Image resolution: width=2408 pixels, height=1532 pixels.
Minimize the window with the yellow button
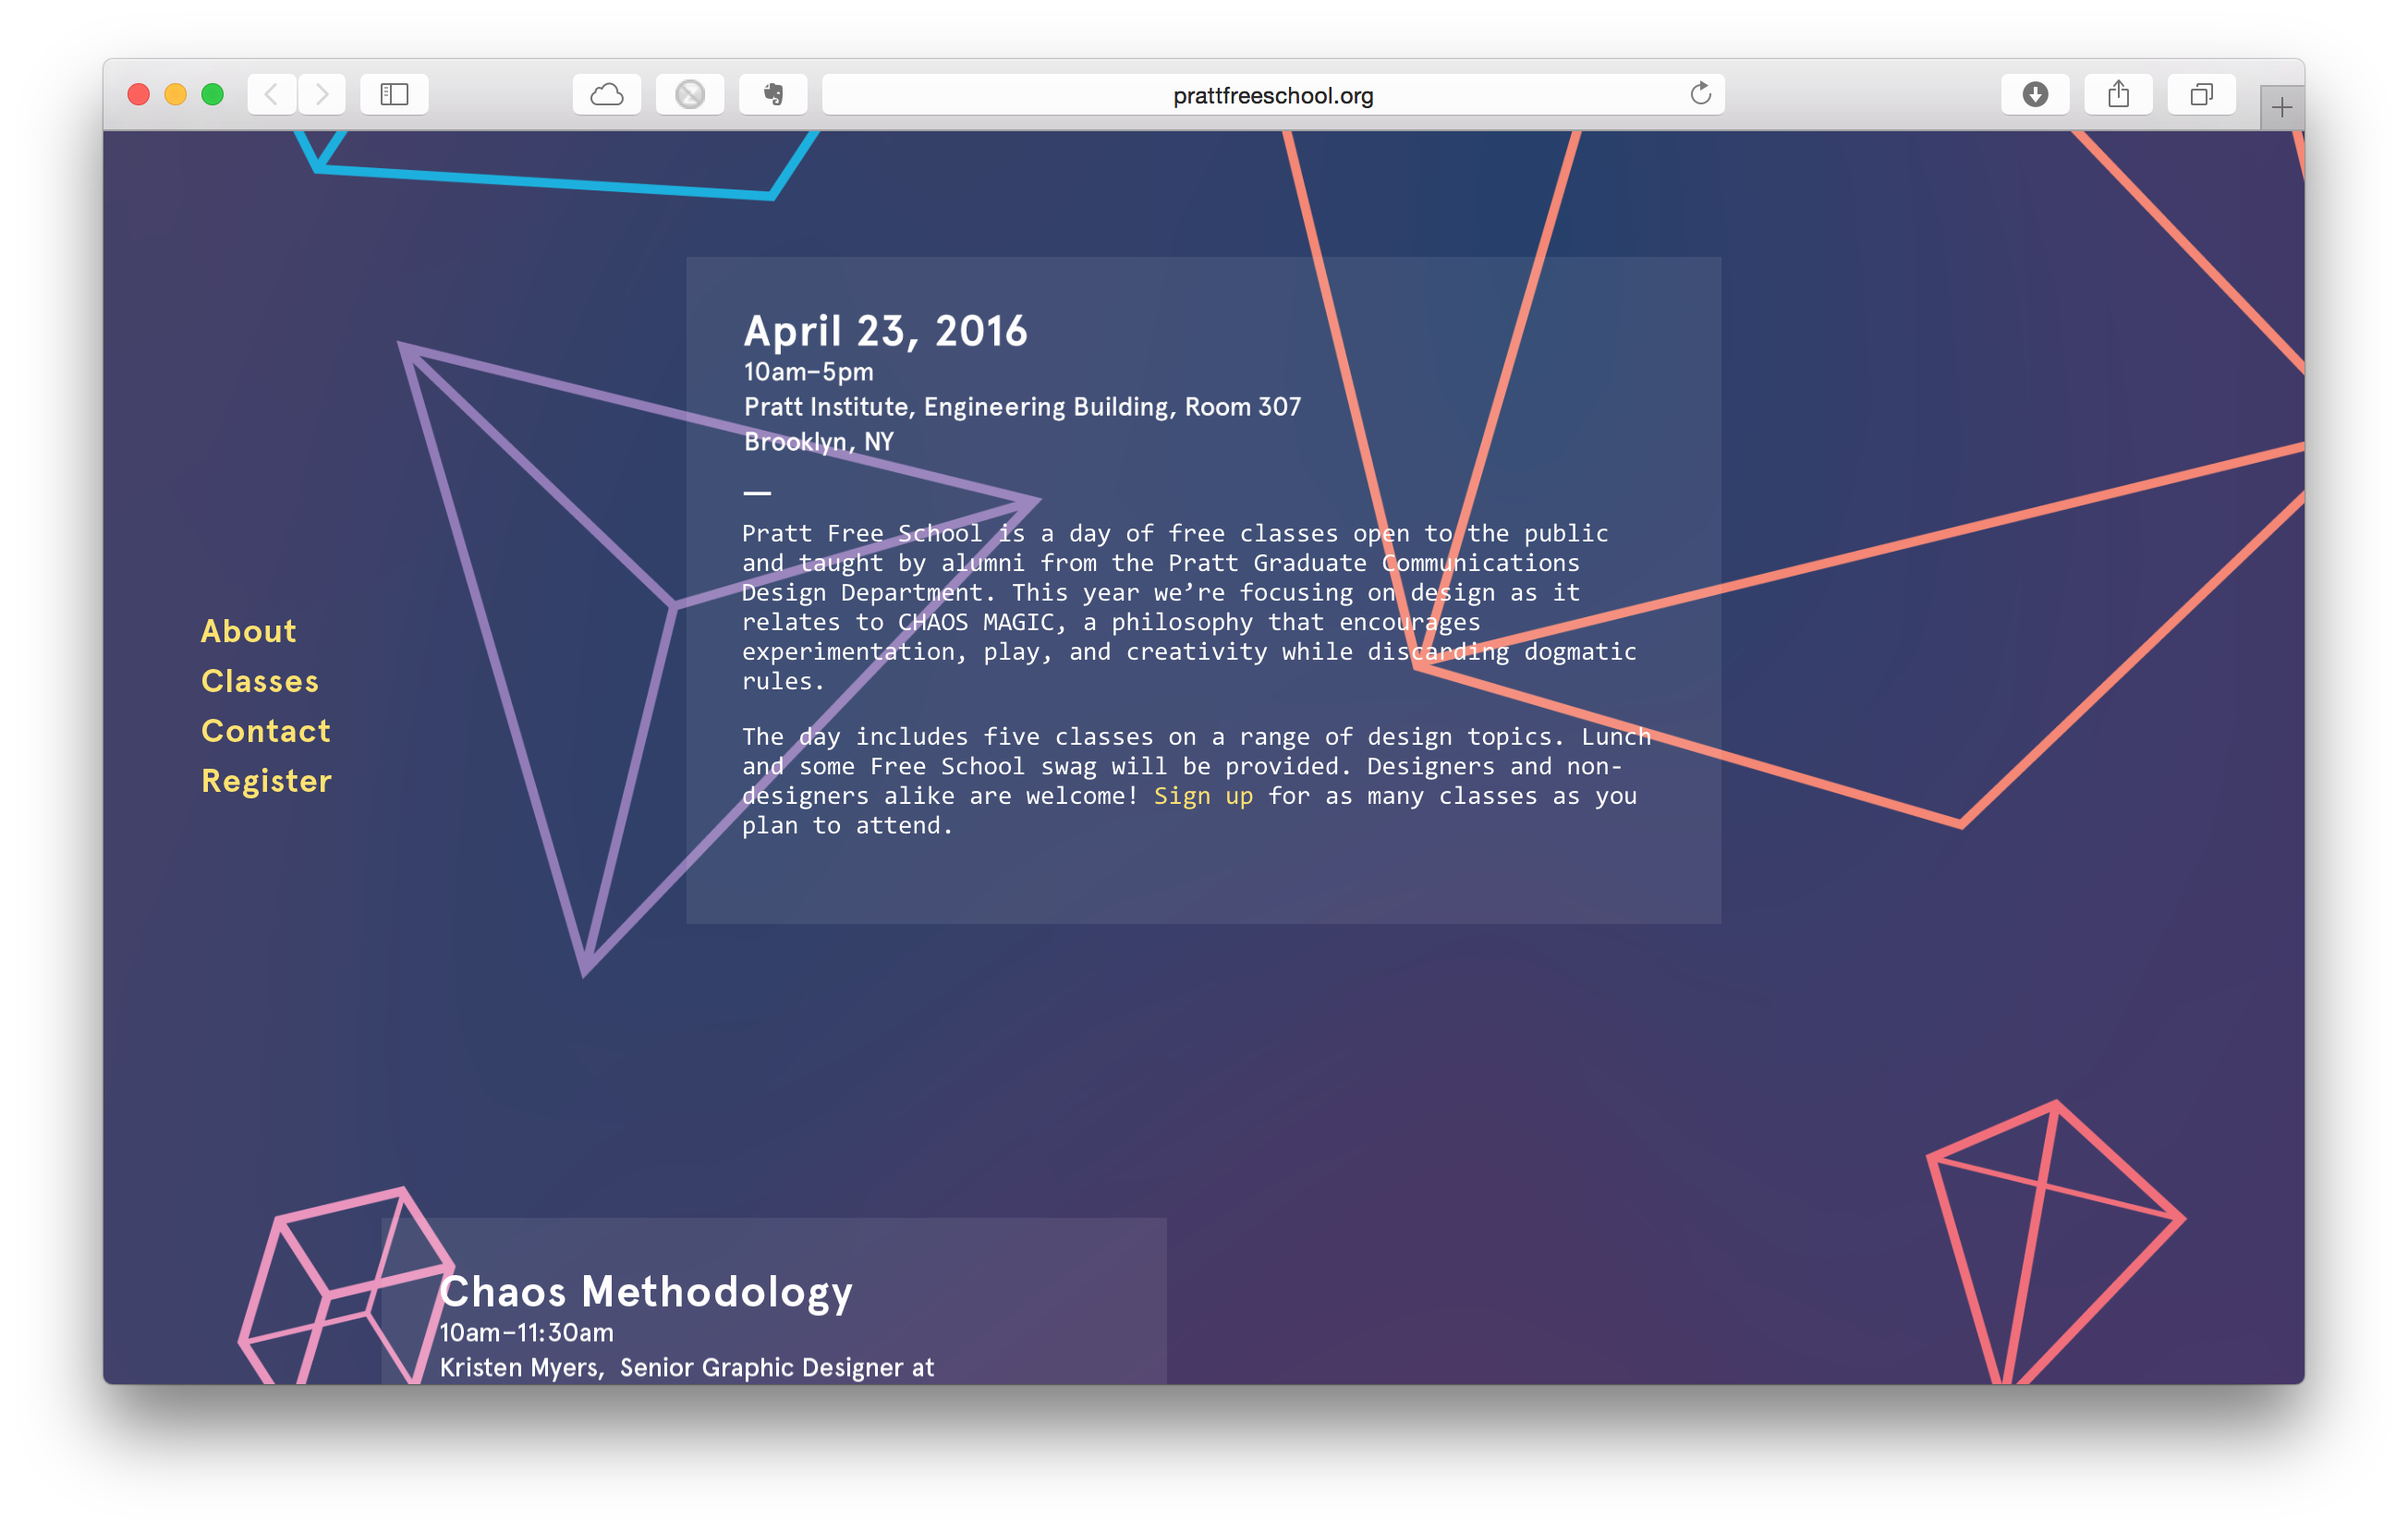coord(175,95)
